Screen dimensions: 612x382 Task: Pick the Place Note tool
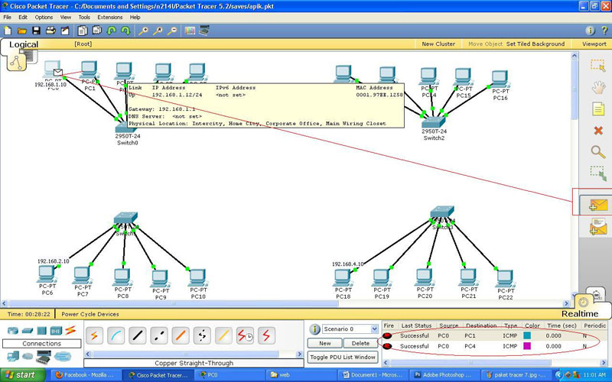click(598, 108)
